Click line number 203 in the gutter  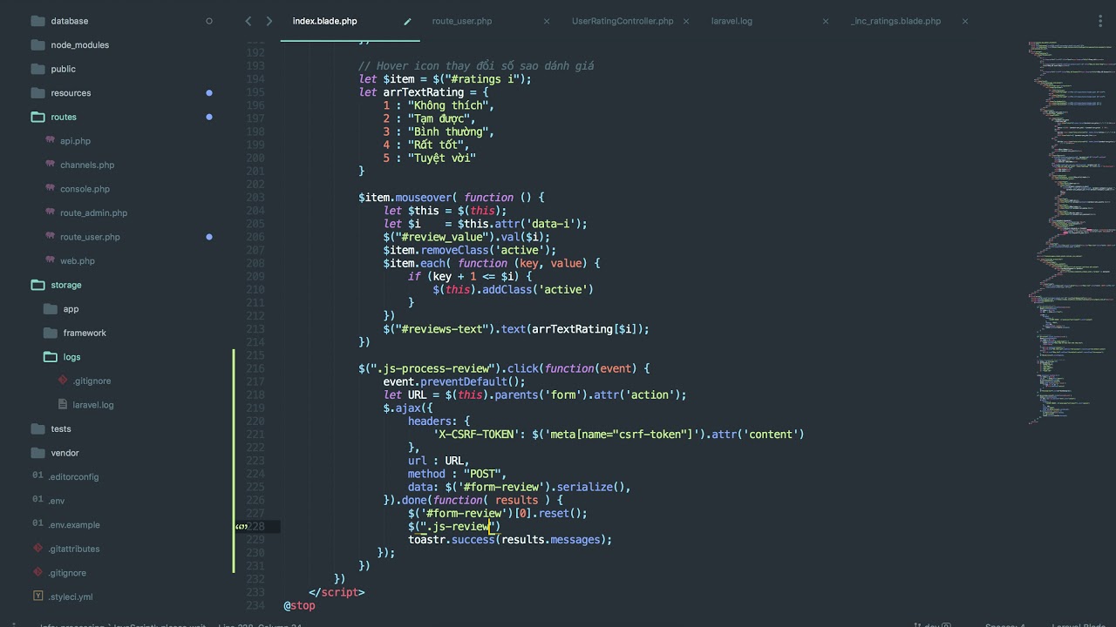pos(255,197)
